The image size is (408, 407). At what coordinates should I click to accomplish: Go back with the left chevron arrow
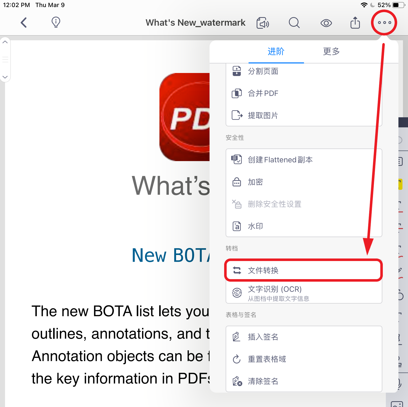pyautogui.click(x=24, y=23)
